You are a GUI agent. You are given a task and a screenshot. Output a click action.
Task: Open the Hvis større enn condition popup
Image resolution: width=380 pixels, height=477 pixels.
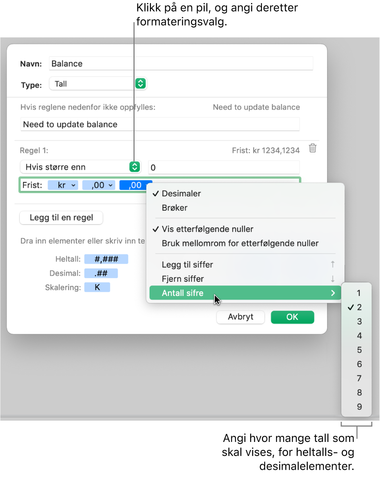click(x=81, y=167)
